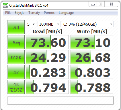
Task: Open the Pomoc menu
Action: [x=49, y=13]
